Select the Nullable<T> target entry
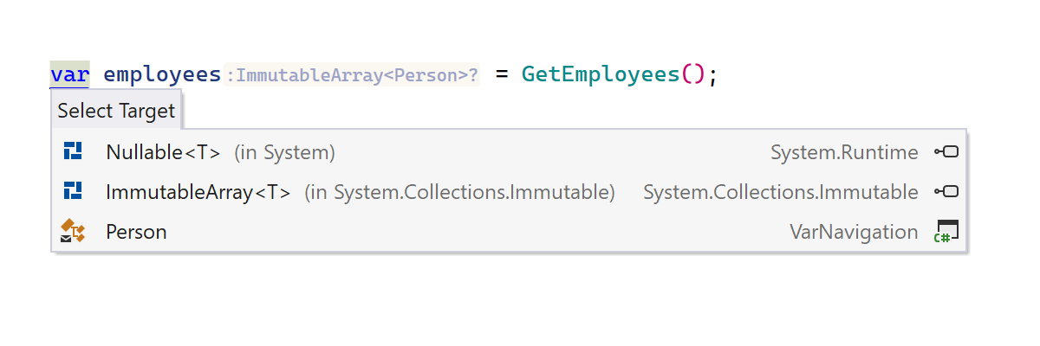 pos(163,152)
